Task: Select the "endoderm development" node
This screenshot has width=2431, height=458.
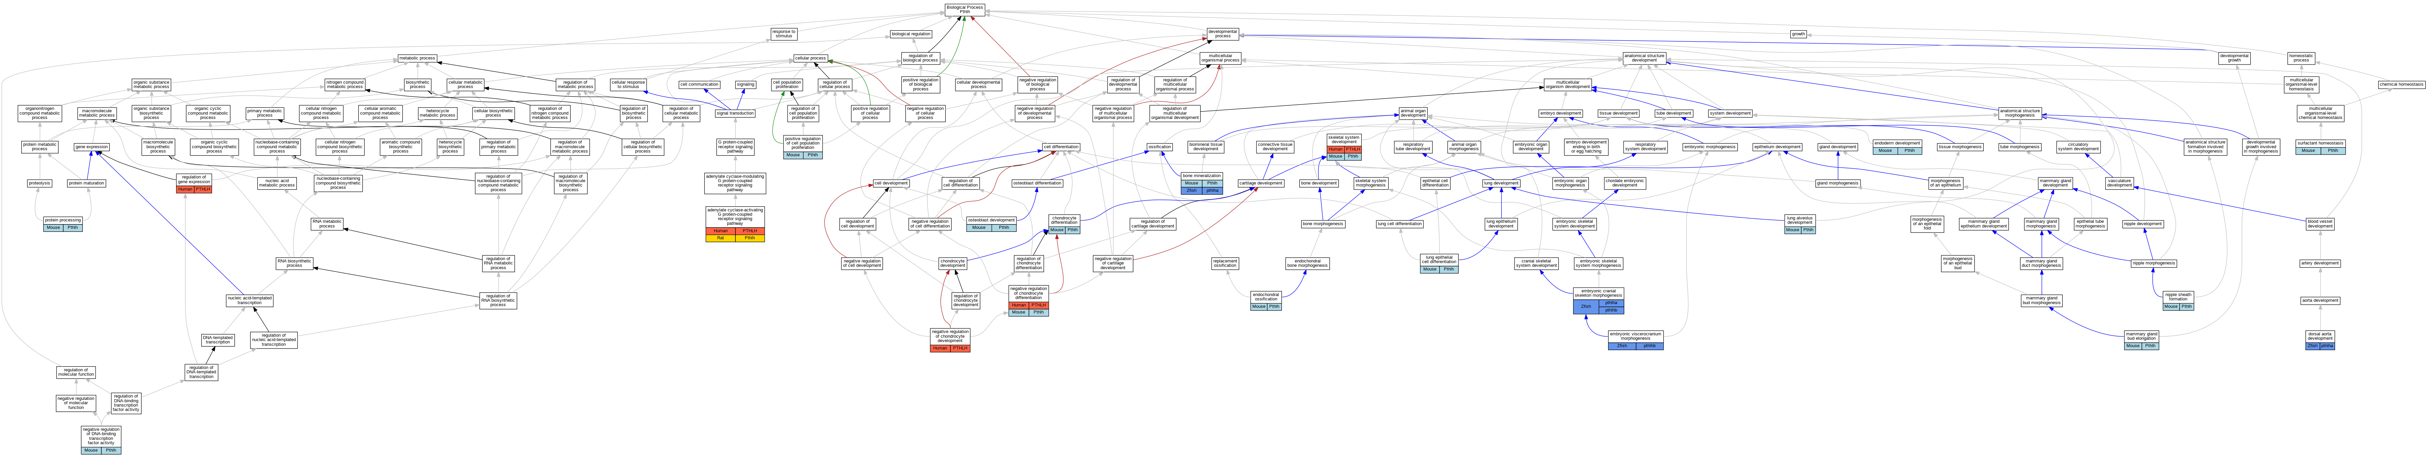Action: (1898, 147)
